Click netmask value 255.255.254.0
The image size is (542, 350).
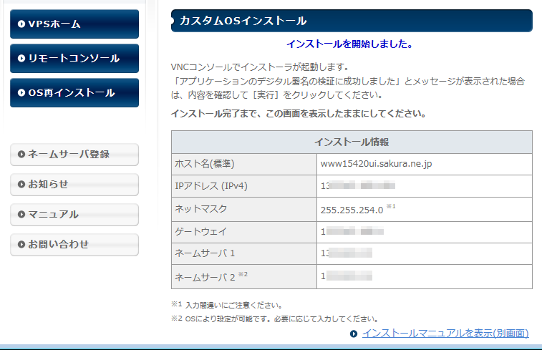coord(352,210)
